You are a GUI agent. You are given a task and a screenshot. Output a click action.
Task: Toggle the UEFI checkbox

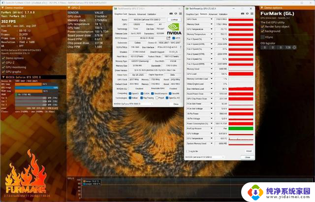click(174, 38)
